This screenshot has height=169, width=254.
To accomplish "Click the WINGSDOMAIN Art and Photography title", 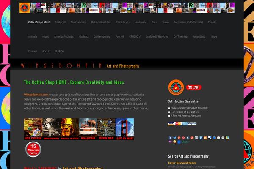I will [x=80, y=66].
